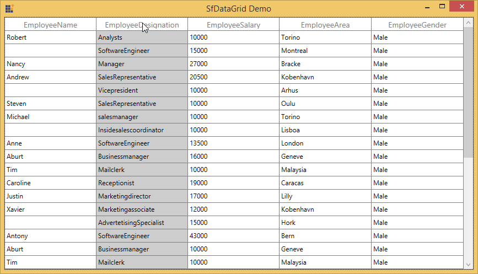This screenshot has height=274, width=478.
Task: Select Male in Caroline's row
Action: click(x=417, y=183)
